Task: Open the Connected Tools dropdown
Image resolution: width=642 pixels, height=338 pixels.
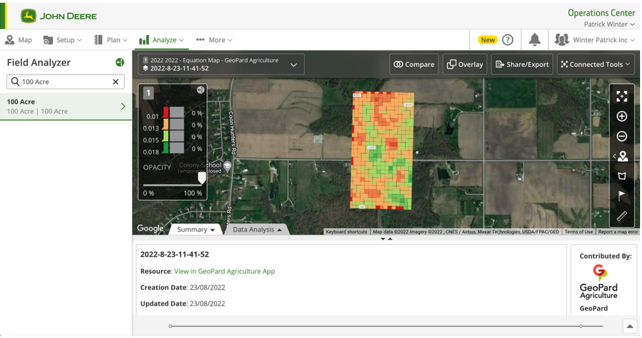Action: click(x=595, y=65)
